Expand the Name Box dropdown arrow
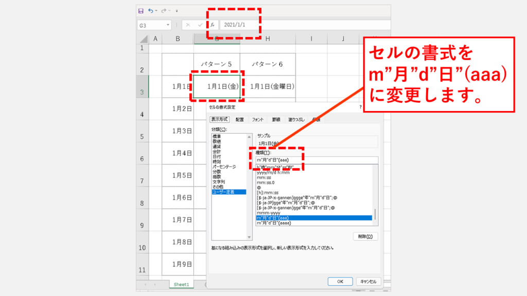This screenshot has height=296, width=527. point(168,25)
